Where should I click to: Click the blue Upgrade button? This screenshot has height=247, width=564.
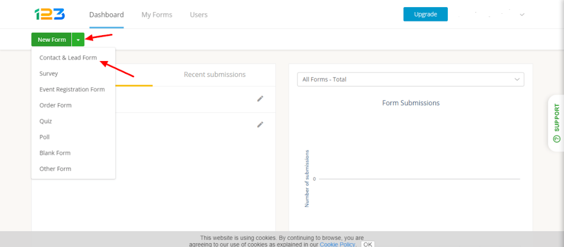426,14
